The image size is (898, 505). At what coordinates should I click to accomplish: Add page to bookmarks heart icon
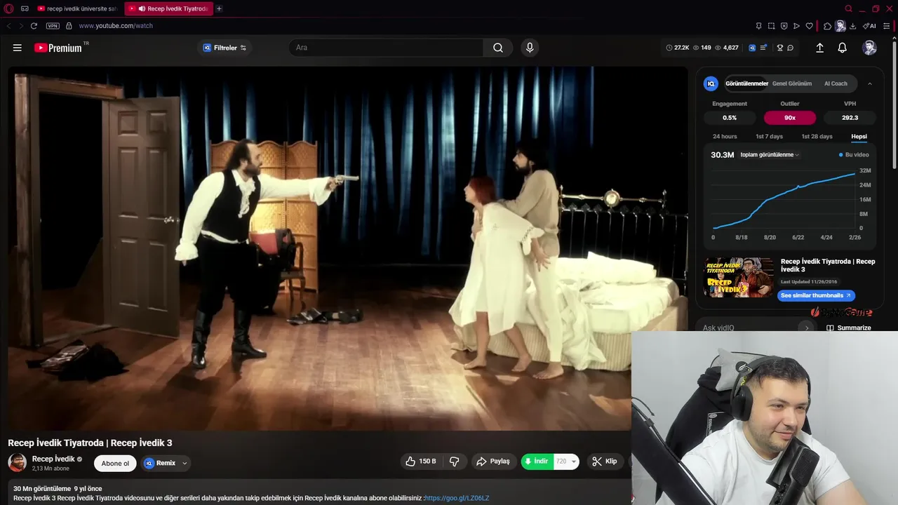809,26
